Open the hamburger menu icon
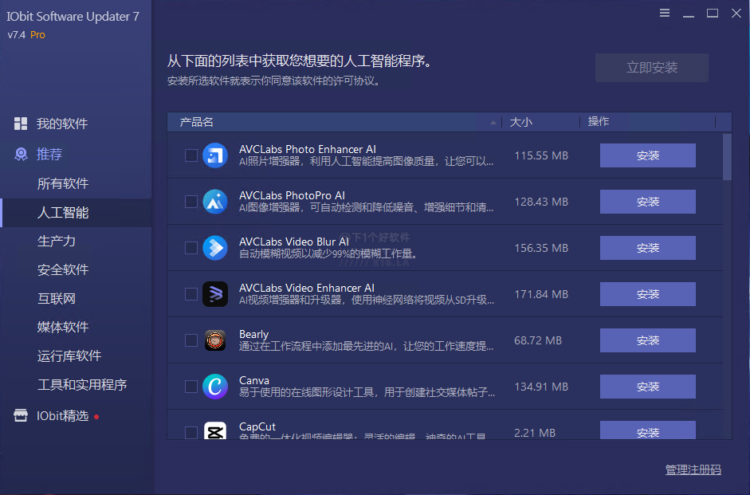This screenshot has height=495, width=750. [665, 13]
